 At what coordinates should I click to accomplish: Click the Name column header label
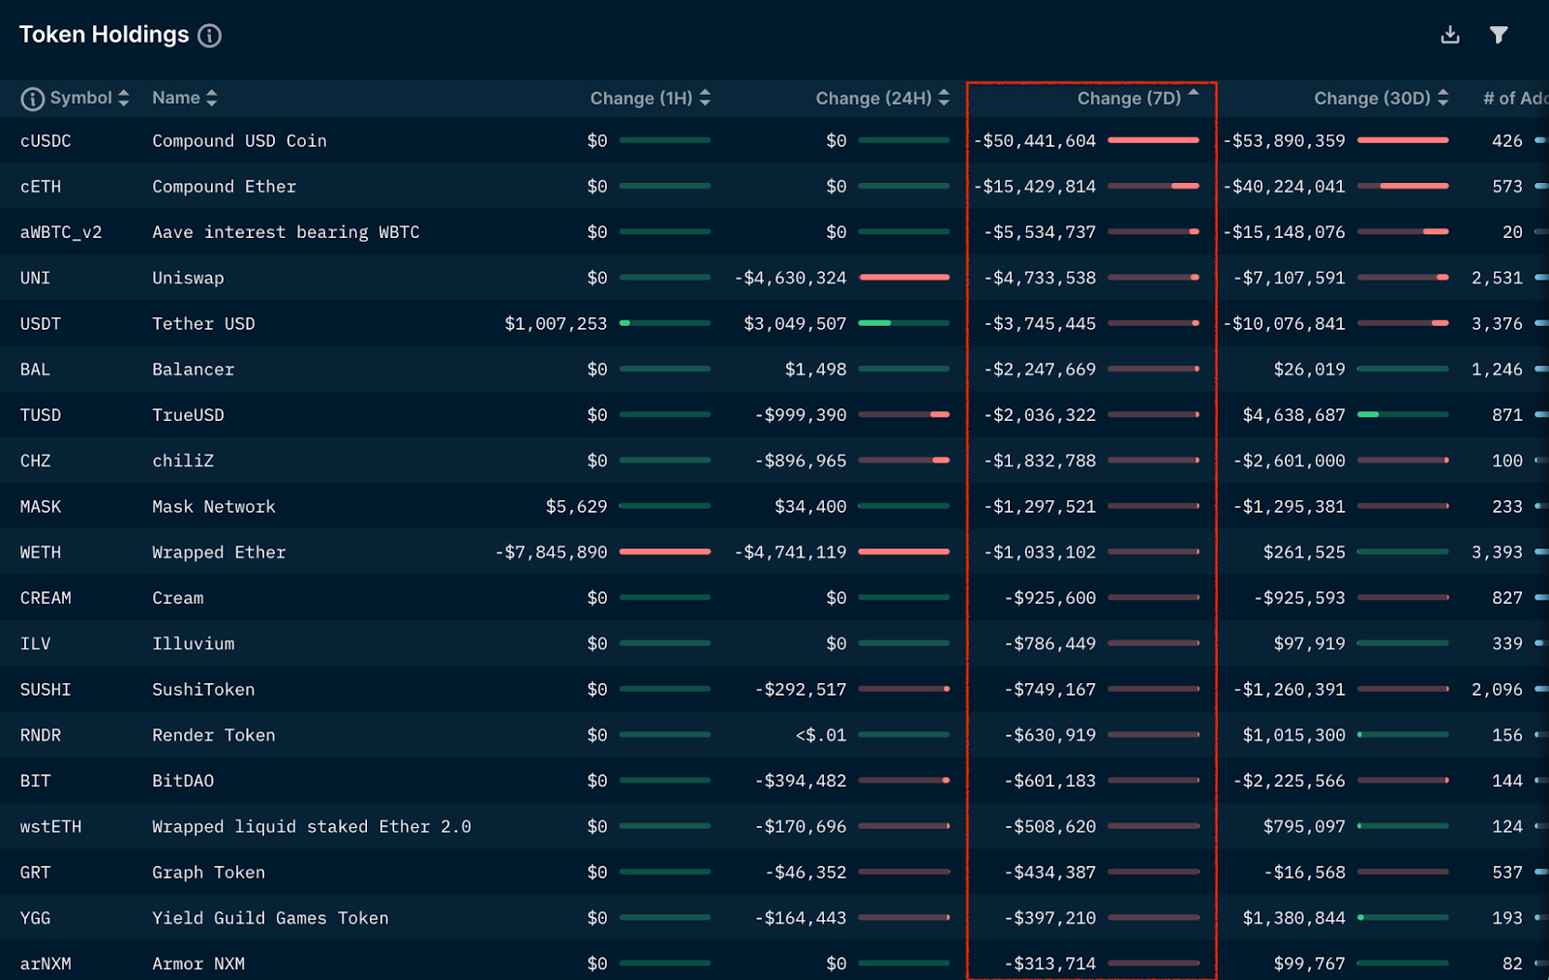[x=176, y=98]
